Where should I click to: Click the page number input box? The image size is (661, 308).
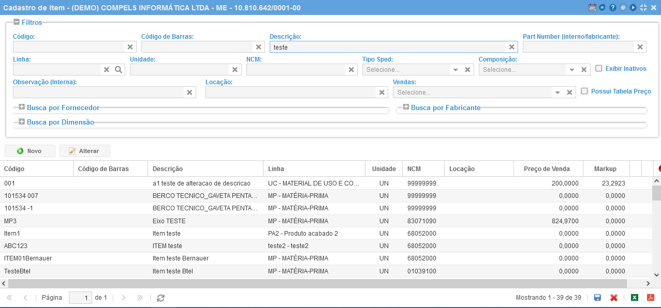point(81,298)
